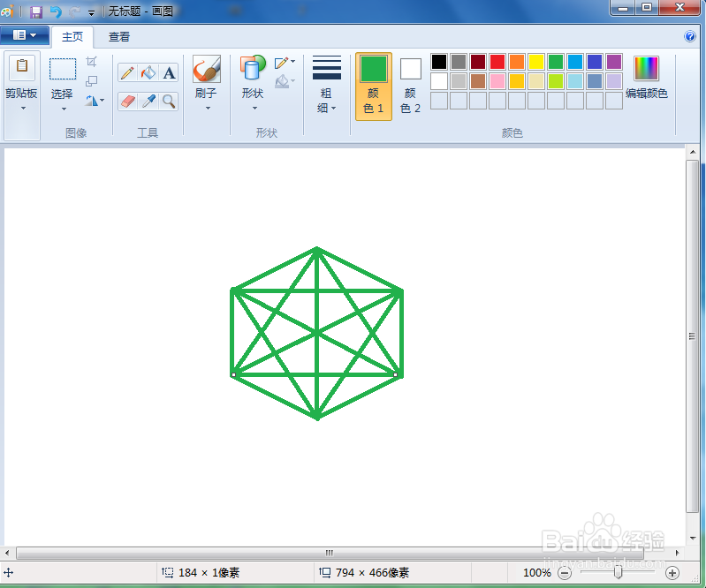Screen dimensions: 706x588
Task: Pick the purple color swatch
Action: pos(614,62)
